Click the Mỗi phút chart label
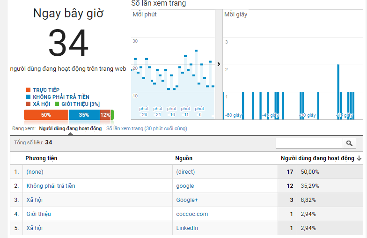367x238 pixels. 145,14
